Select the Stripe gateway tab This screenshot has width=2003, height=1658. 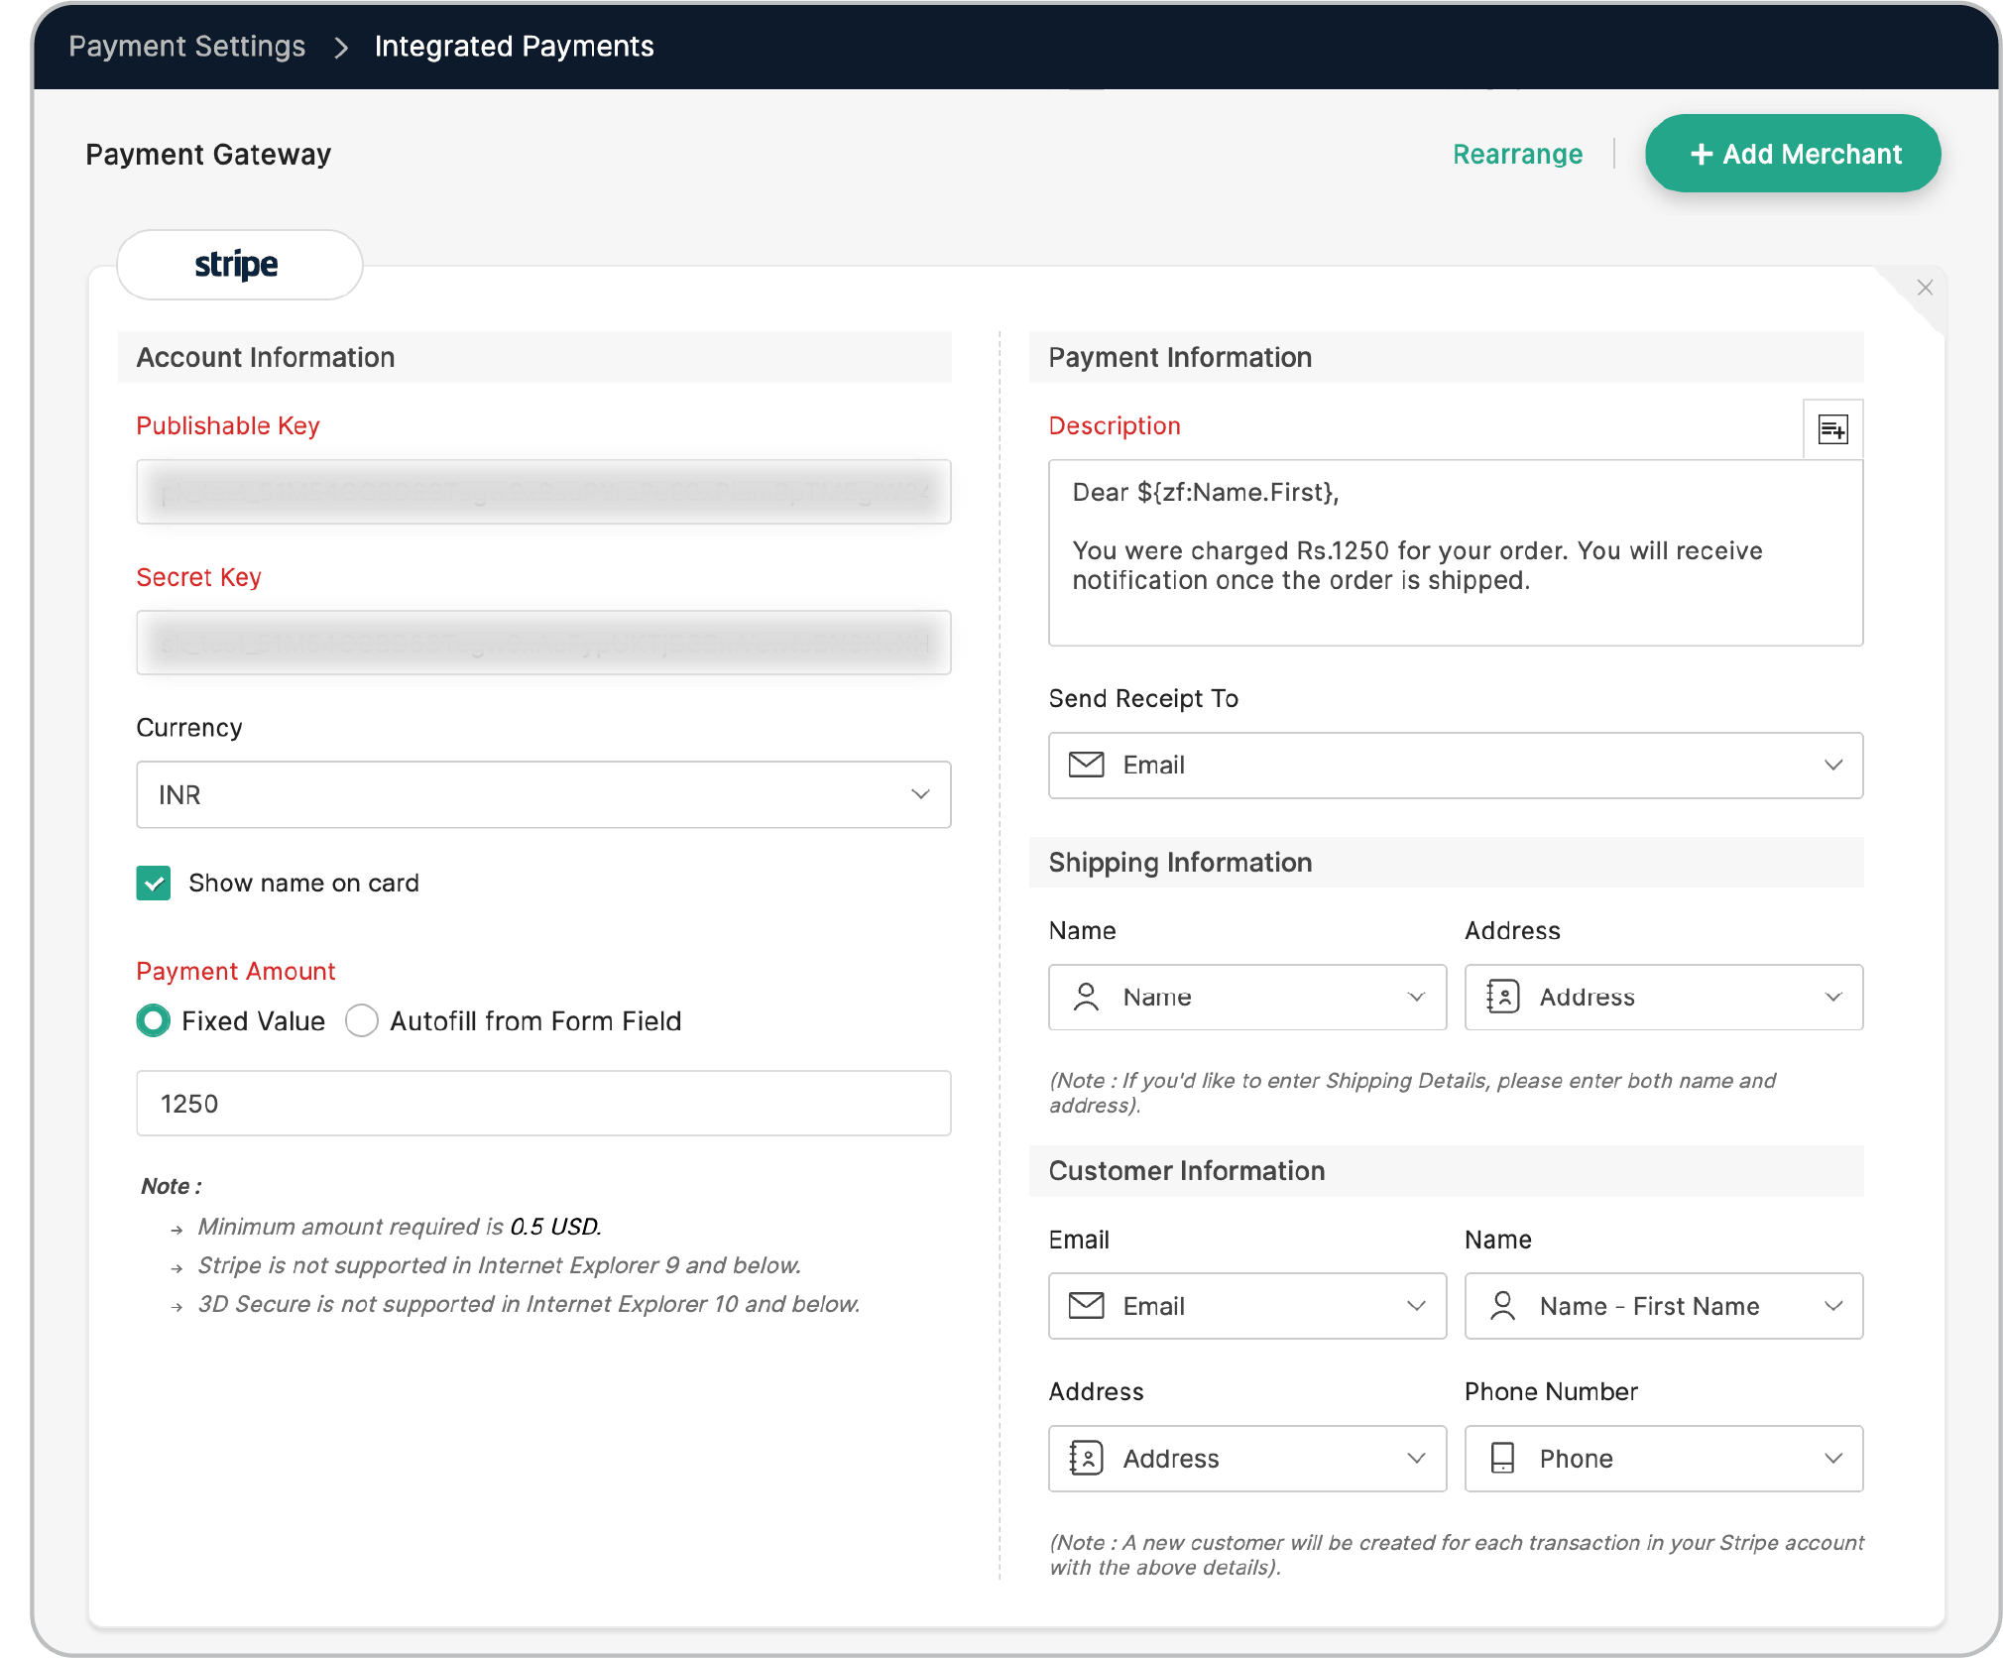click(x=238, y=265)
